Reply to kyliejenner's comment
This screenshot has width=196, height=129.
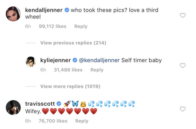tap(97, 70)
